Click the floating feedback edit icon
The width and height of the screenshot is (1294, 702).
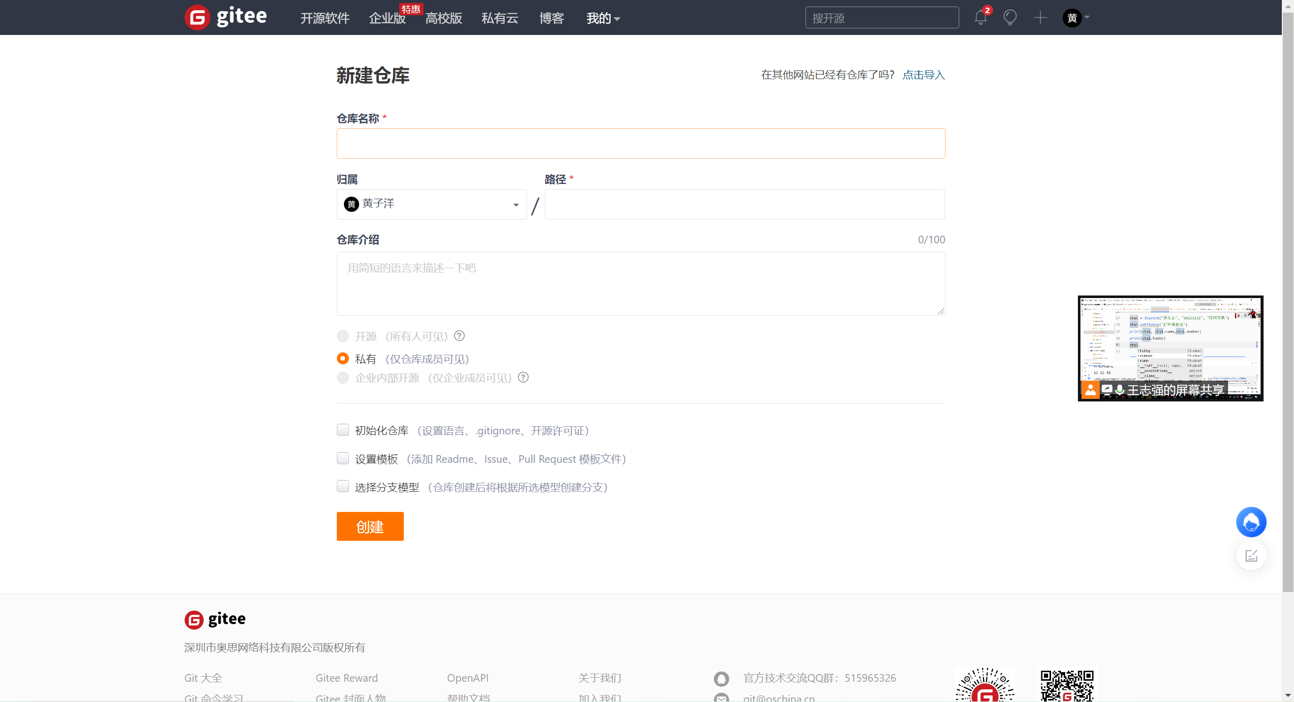pos(1251,556)
